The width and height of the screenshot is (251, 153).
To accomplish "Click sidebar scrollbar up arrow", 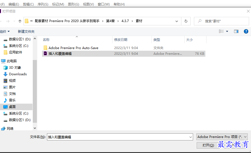I will [x=35, y=38].
